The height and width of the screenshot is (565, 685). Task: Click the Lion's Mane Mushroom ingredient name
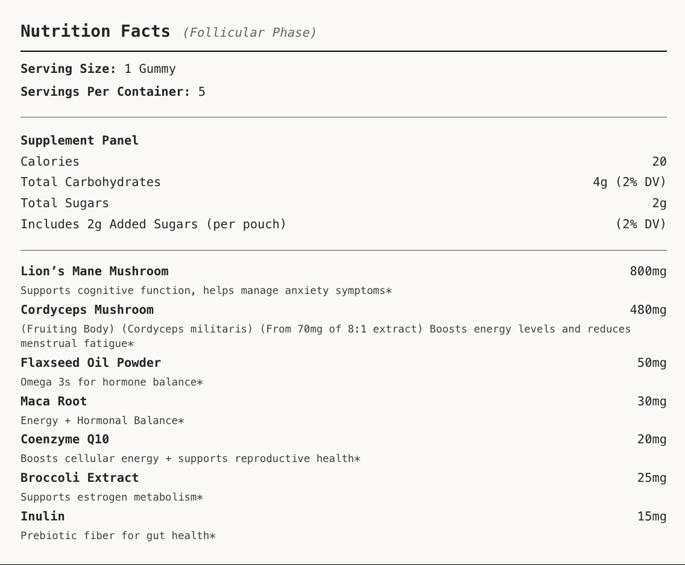coord(95,271)
